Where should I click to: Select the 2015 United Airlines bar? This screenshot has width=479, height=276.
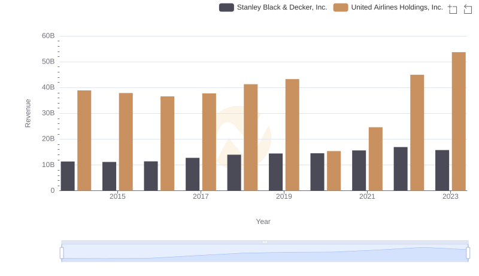(126, 142)
